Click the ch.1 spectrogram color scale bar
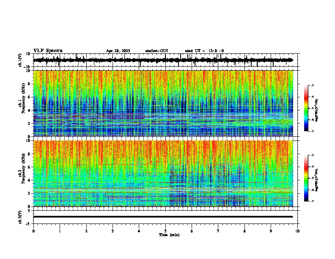Image resolution: width=335 pixels, height=259 pixels. click(x=306, y=108)
